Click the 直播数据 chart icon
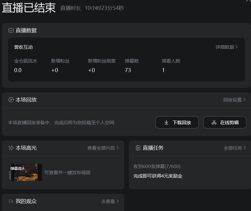The image size is (251, 211). click(x=11, y=30)
